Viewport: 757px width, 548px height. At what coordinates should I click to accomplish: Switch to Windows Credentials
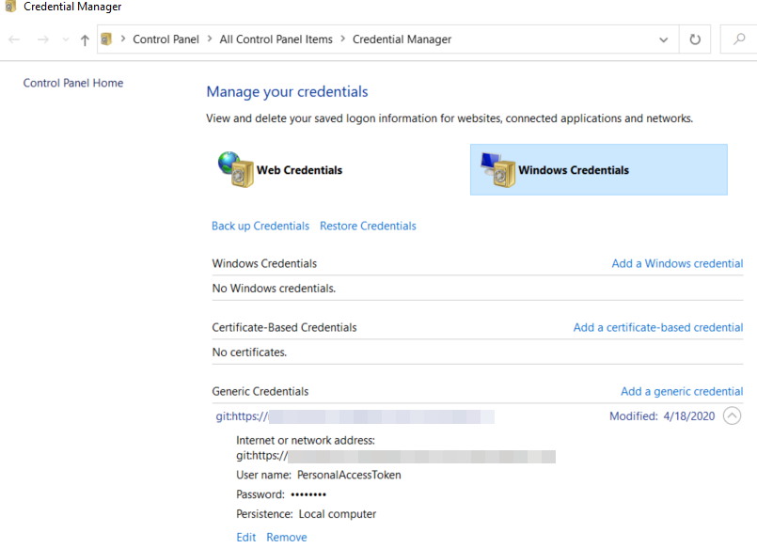click(x=599, y=170)
